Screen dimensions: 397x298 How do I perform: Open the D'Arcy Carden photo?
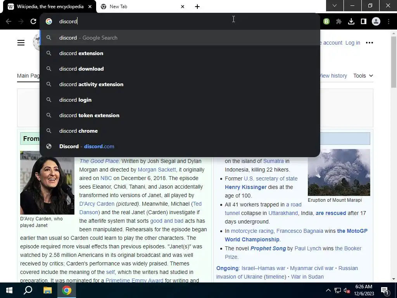click(x=47, y=183)
